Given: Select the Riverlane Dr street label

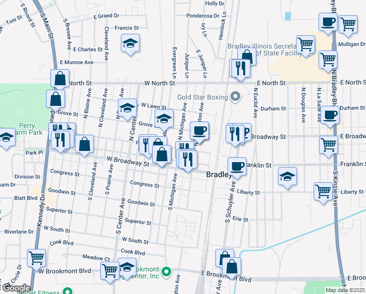Looking at the screenshot, I should 19,232.
